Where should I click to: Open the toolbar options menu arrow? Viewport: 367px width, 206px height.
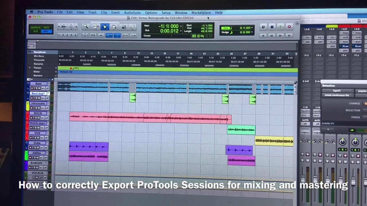[297, 23]
